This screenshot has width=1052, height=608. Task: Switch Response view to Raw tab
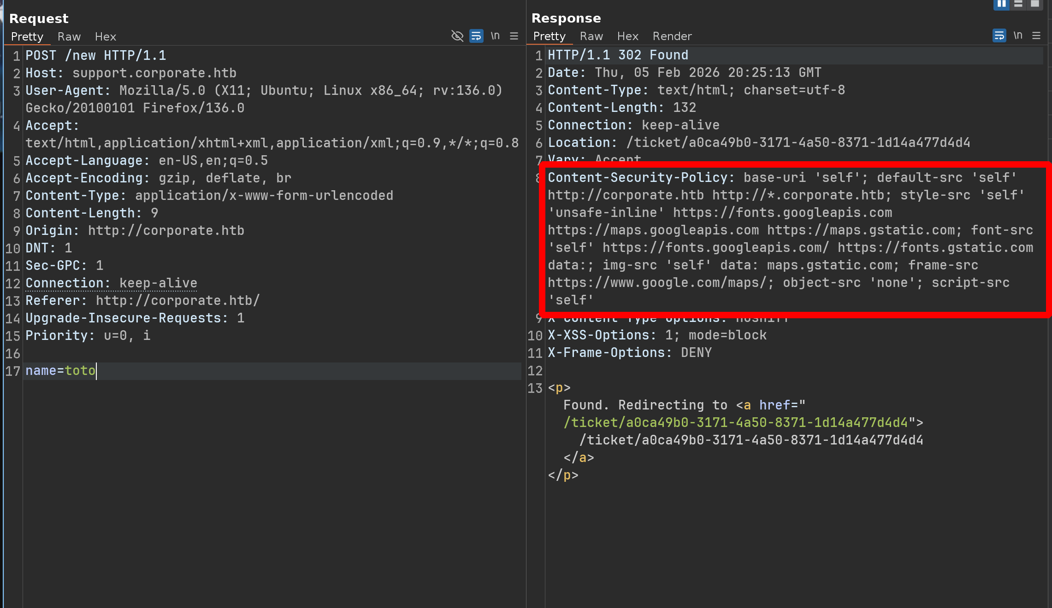[x=591, y=36]
